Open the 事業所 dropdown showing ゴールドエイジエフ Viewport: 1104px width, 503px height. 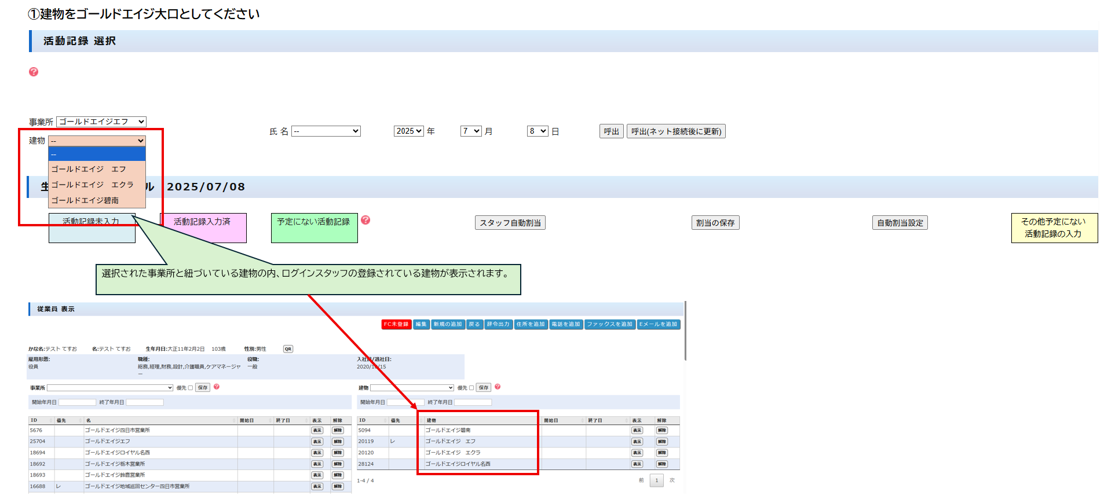click(x=101, y=122)
